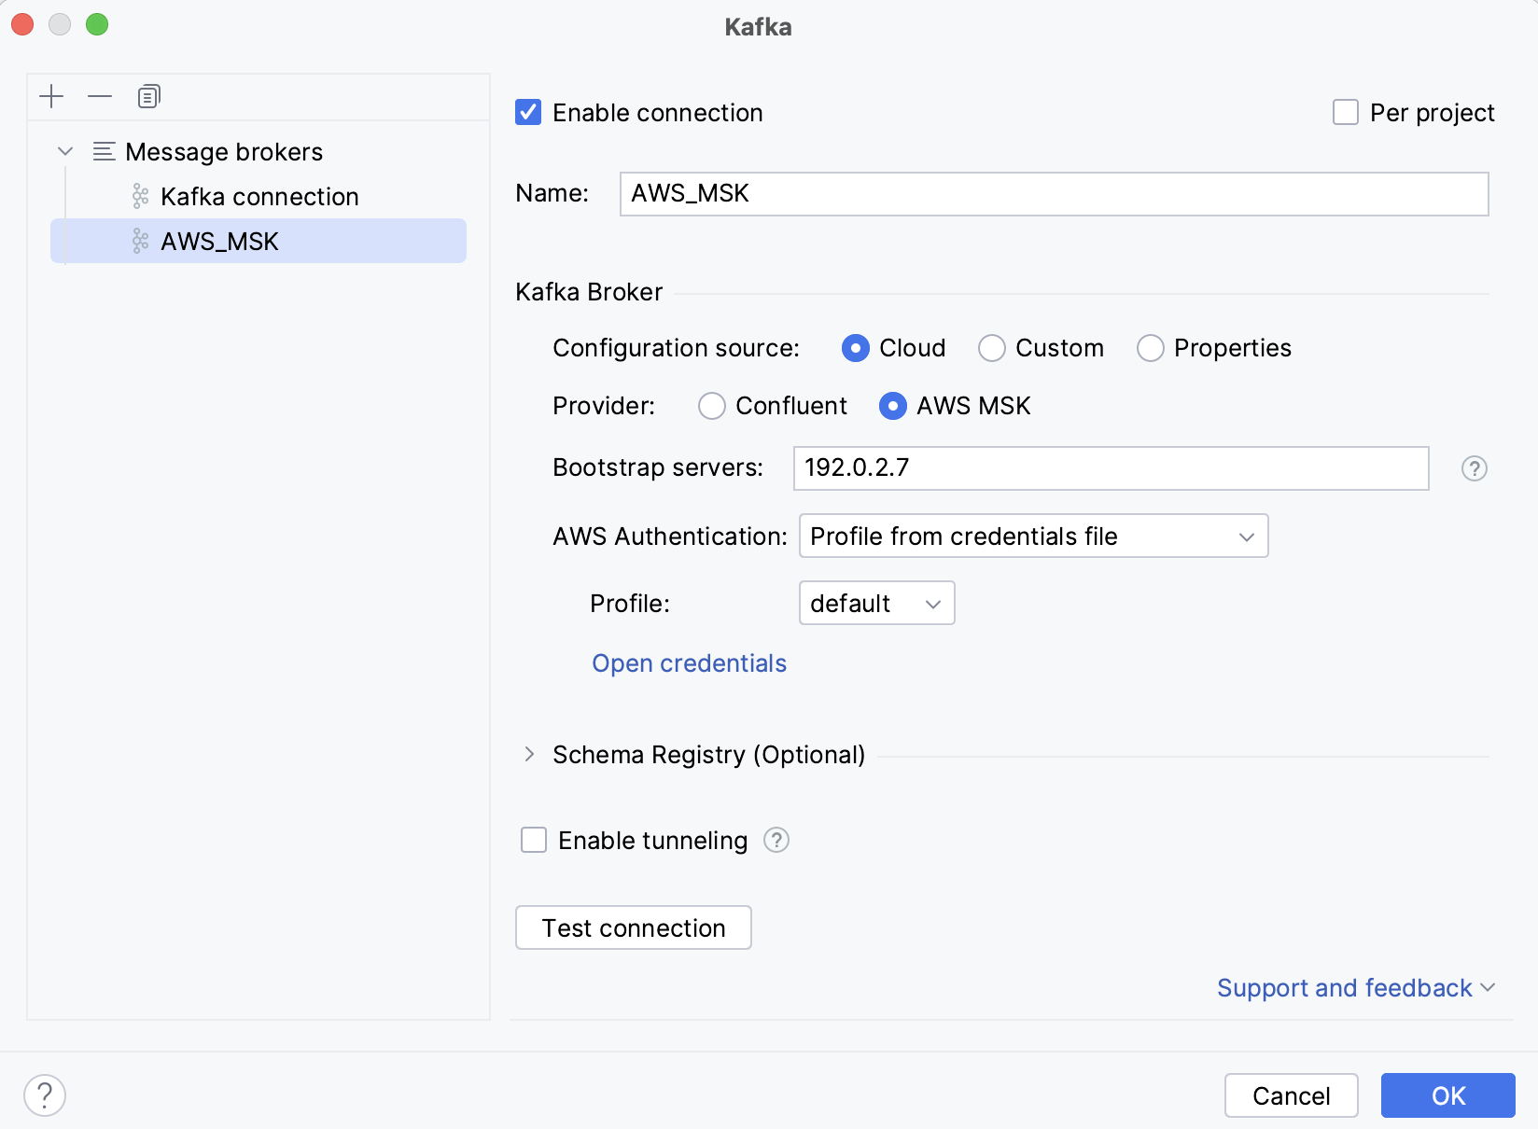Click the Message brokers list icon

pos(104,151)
